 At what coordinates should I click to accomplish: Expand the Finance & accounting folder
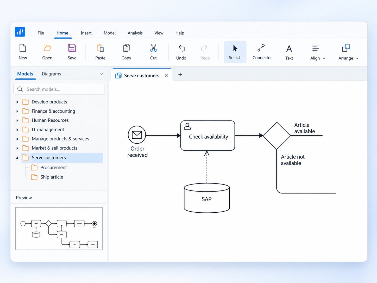click(x=17, y=111)
